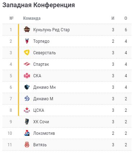Open the Куньлунь Ред Стар team link
This screenshot has height=156, width=135.
pyautogui.click(x=51, y=30)
